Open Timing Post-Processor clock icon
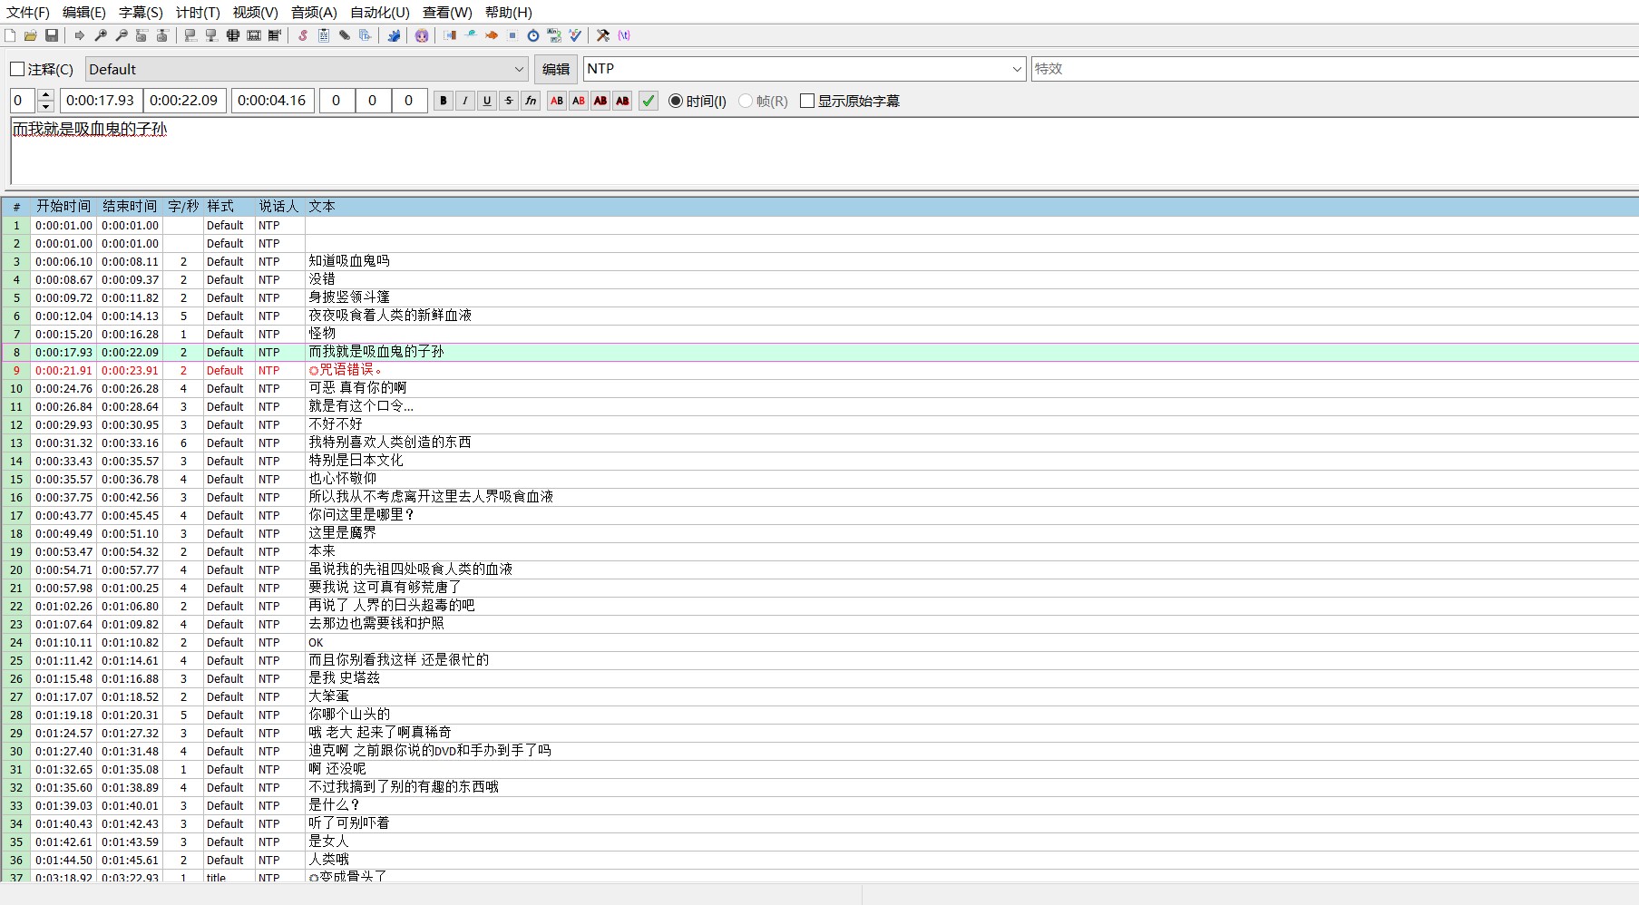 coord(533,35)
